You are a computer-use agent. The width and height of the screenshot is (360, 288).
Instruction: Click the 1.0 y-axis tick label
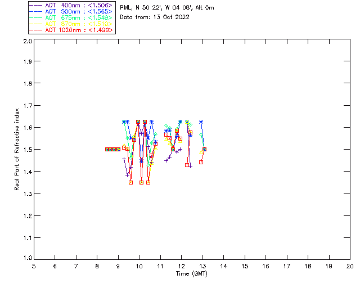pyautogui.click(x=28, y=258)
